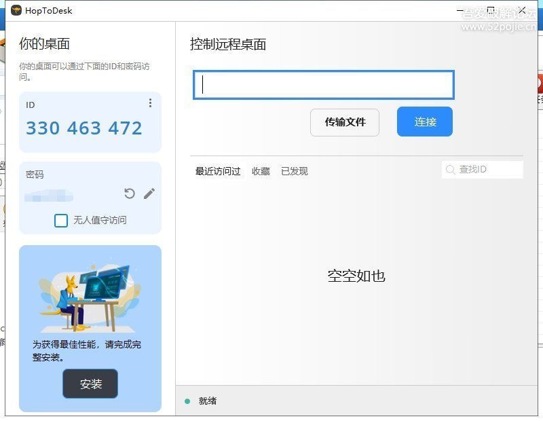Click the 传输文件 button
543x421 pixels.
click(x=345, y=122)
